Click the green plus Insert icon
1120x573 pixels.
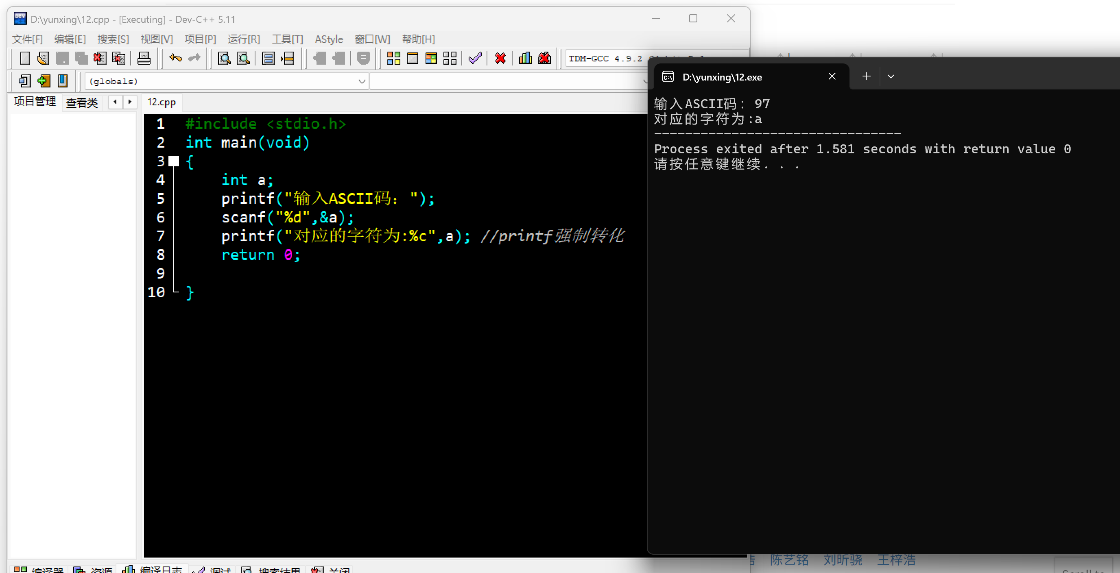[44, 81]
